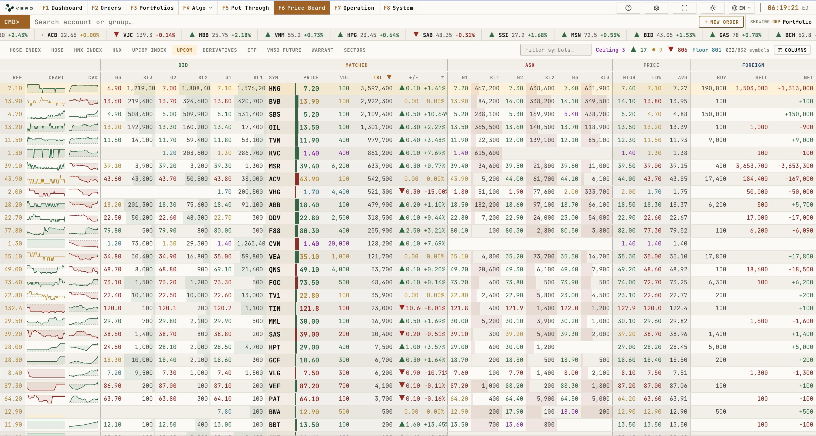Switch to WARRANT market tab
This screenshot has width=816, height=436.
322,50
